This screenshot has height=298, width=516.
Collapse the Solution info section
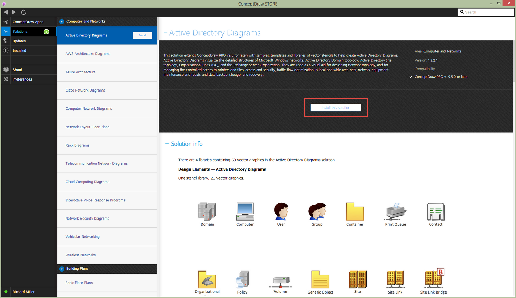(x=167, y=144)
